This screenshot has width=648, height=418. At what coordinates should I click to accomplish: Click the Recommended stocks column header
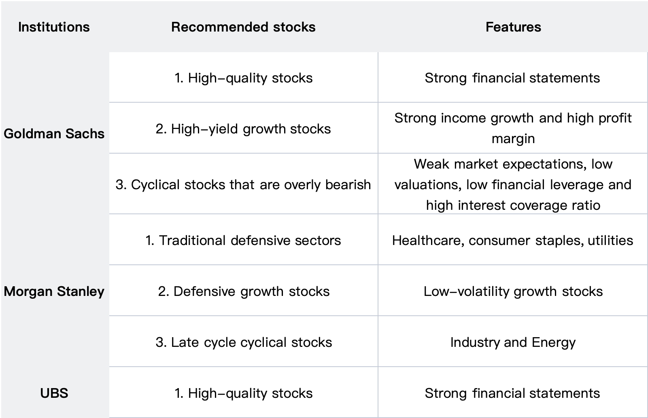click(x=243, y=27)
